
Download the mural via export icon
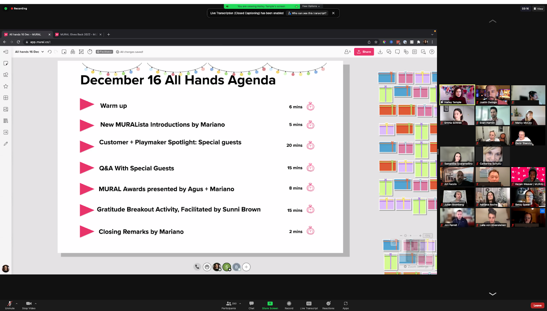tap(380, 52)
